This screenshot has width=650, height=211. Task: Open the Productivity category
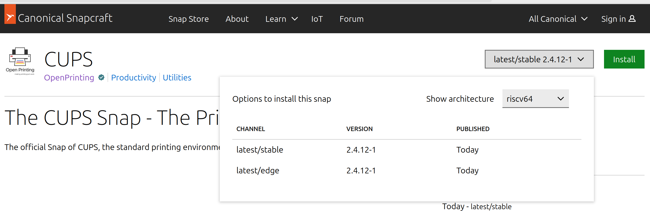pyautogui.click(x=134, y=78)
